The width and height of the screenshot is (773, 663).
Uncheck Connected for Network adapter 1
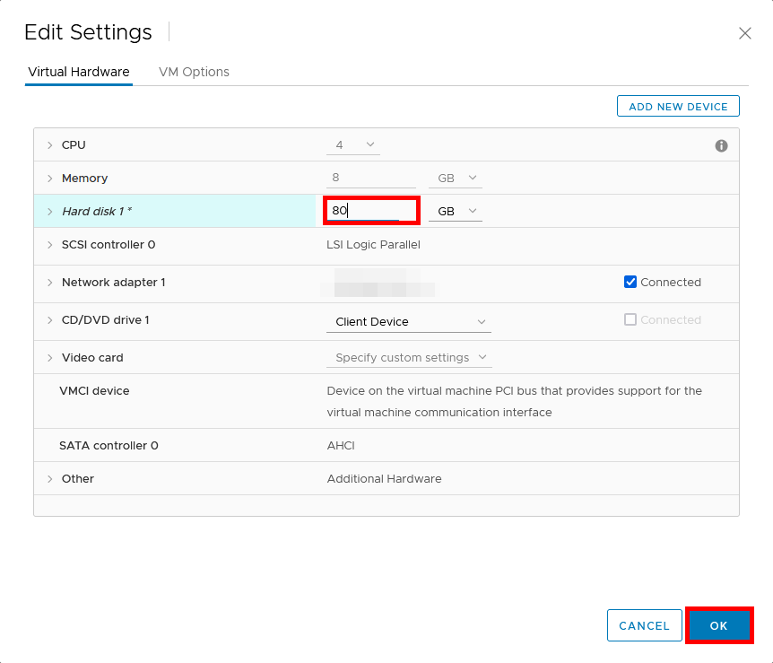(630, 282)
